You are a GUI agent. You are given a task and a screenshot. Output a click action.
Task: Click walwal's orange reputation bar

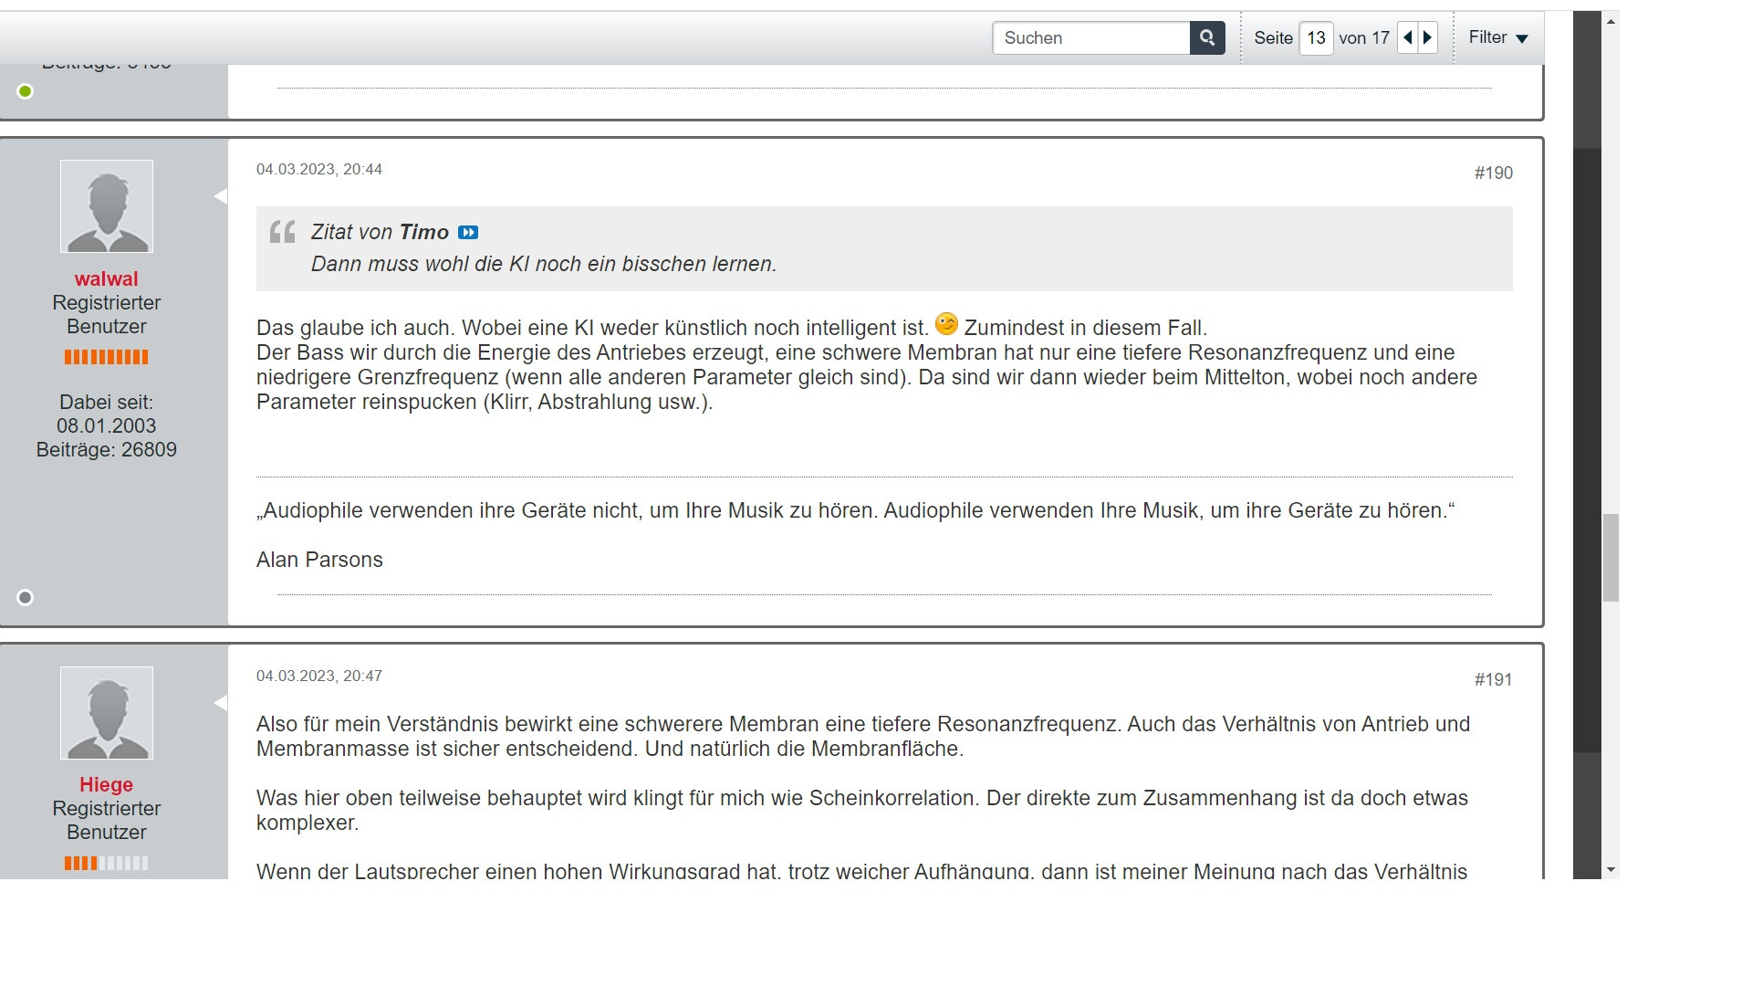pyautogui.click(x=107, y=357)
